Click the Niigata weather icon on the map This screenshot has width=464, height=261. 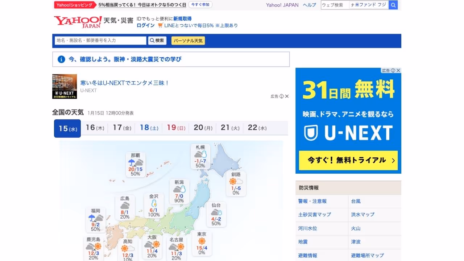click(179, 189)
